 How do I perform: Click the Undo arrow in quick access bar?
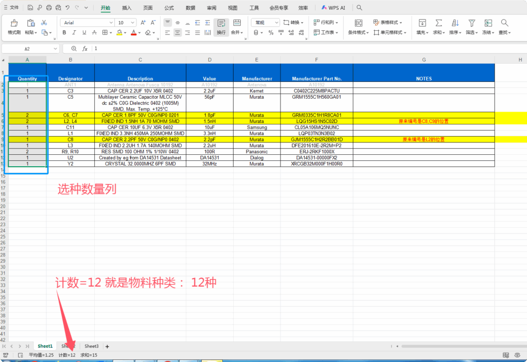click(67, 8)
